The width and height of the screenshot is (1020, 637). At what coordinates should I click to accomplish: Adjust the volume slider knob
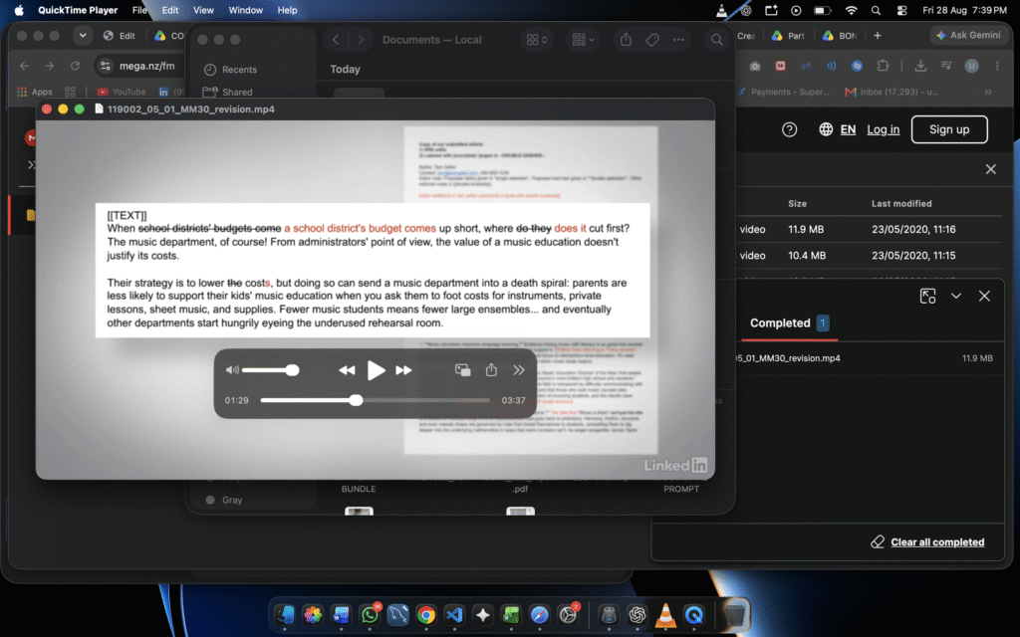tap(292, 370)
